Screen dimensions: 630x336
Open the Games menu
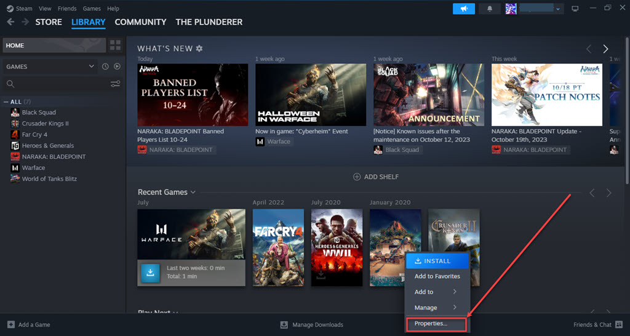click(x=92, y=9)
